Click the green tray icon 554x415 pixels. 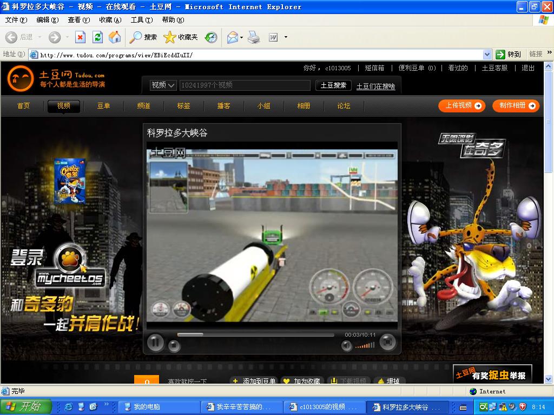click(483, 407)
